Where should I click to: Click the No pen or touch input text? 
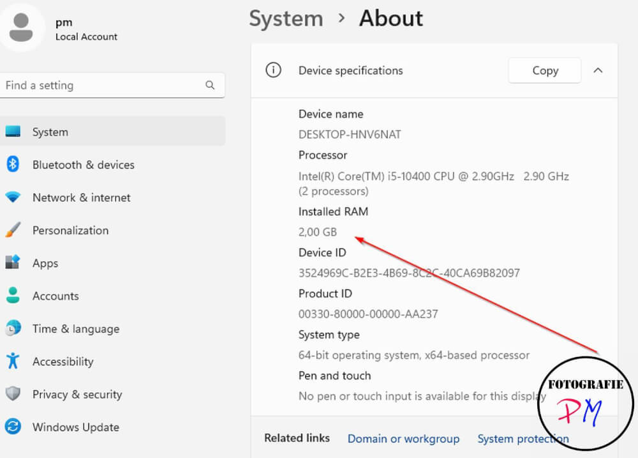[x=422, y=395]
